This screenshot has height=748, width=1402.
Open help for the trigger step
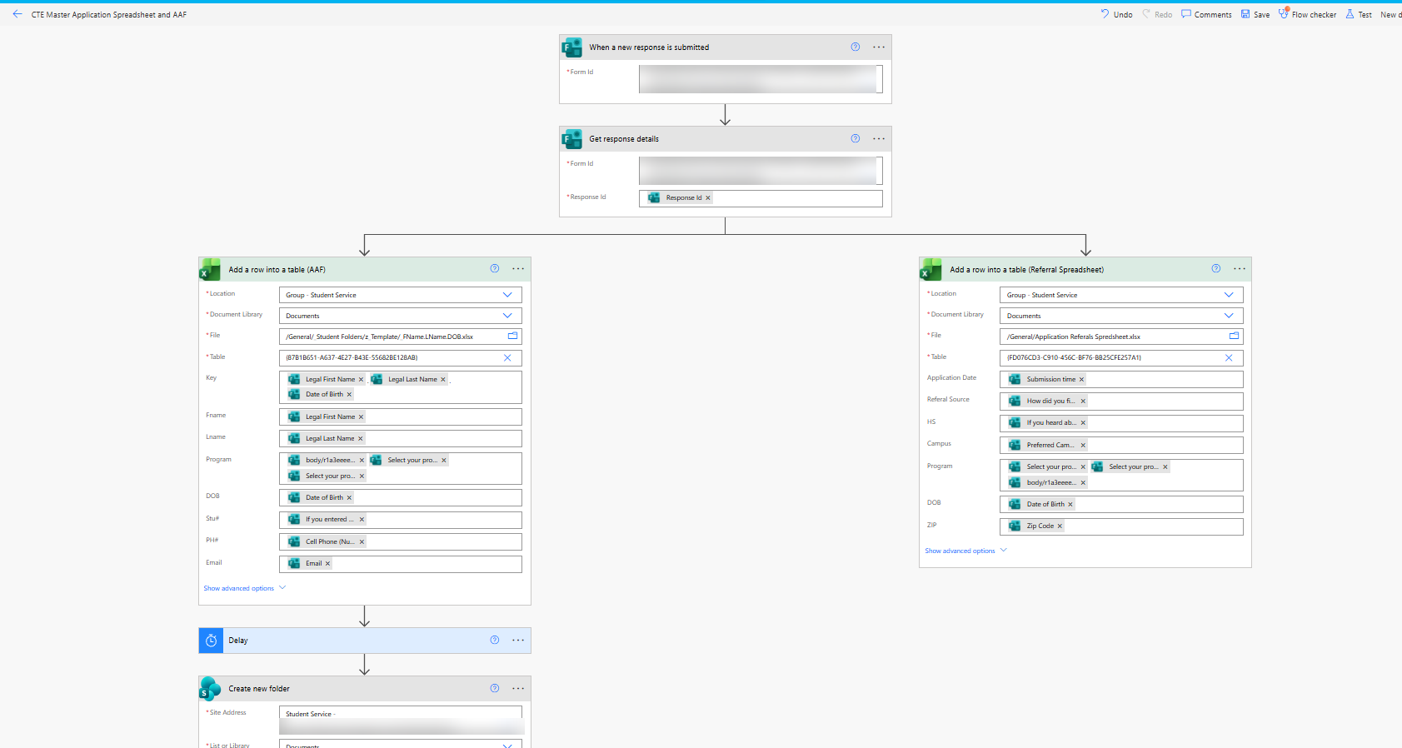pyautogui.click(x=855, y=47)
